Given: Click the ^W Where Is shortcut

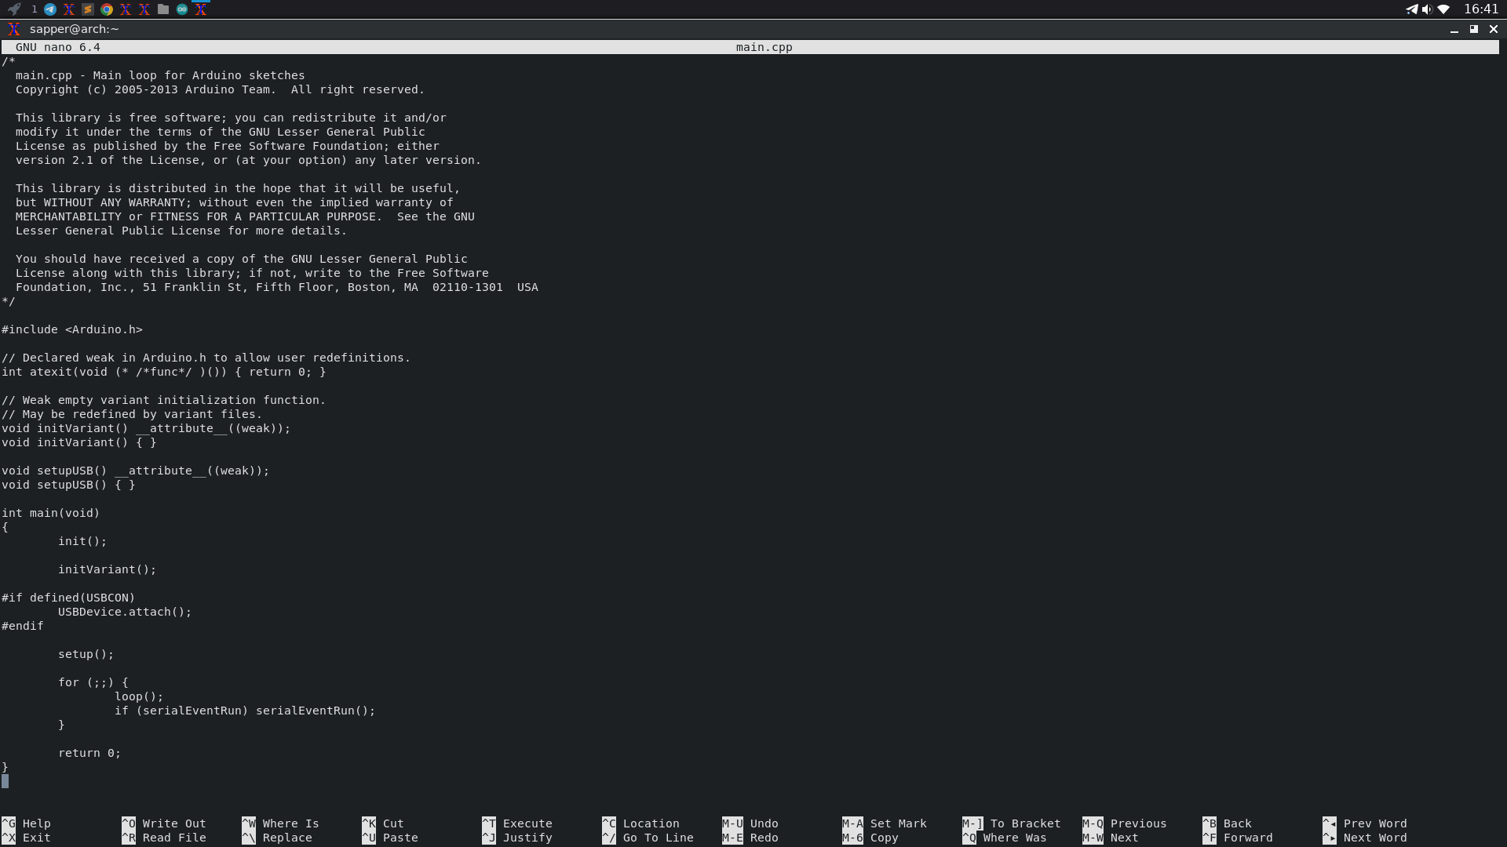Looking at the screenshot, I should [281, 823].
